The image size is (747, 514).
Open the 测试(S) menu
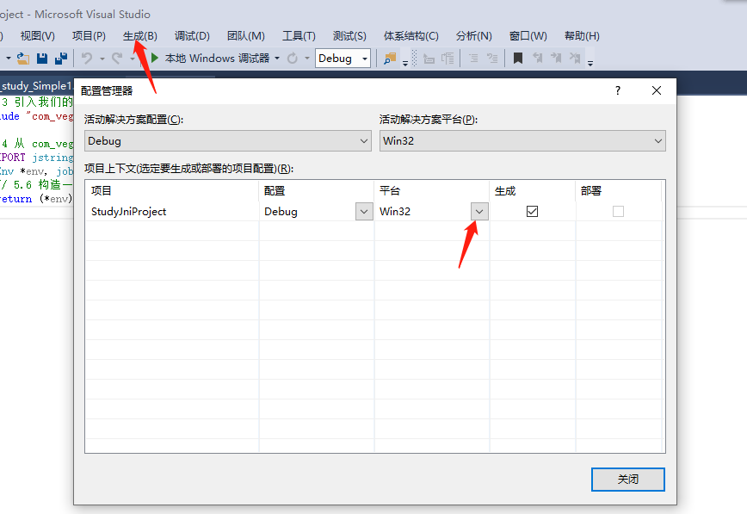coord(349,36)
